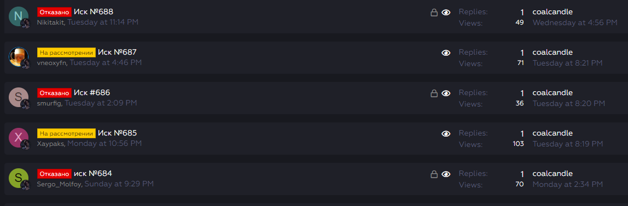The height and width of the screenshot is (206, 628).
Task: Open author profile link vneoxyfn
Action: (51, 63)
